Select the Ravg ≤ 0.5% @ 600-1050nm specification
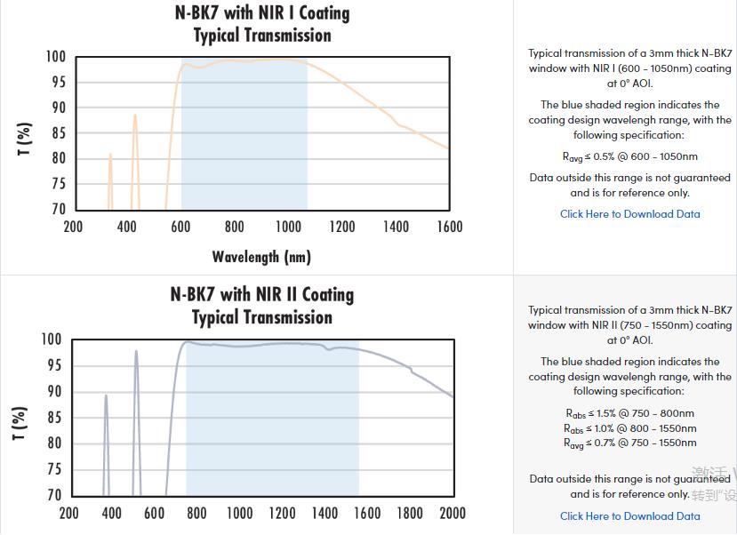The width and height of the screenshot is (737, 535). click(x=629, y=156)
